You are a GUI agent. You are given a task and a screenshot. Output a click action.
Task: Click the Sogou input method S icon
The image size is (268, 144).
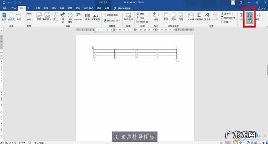[236, 142]
